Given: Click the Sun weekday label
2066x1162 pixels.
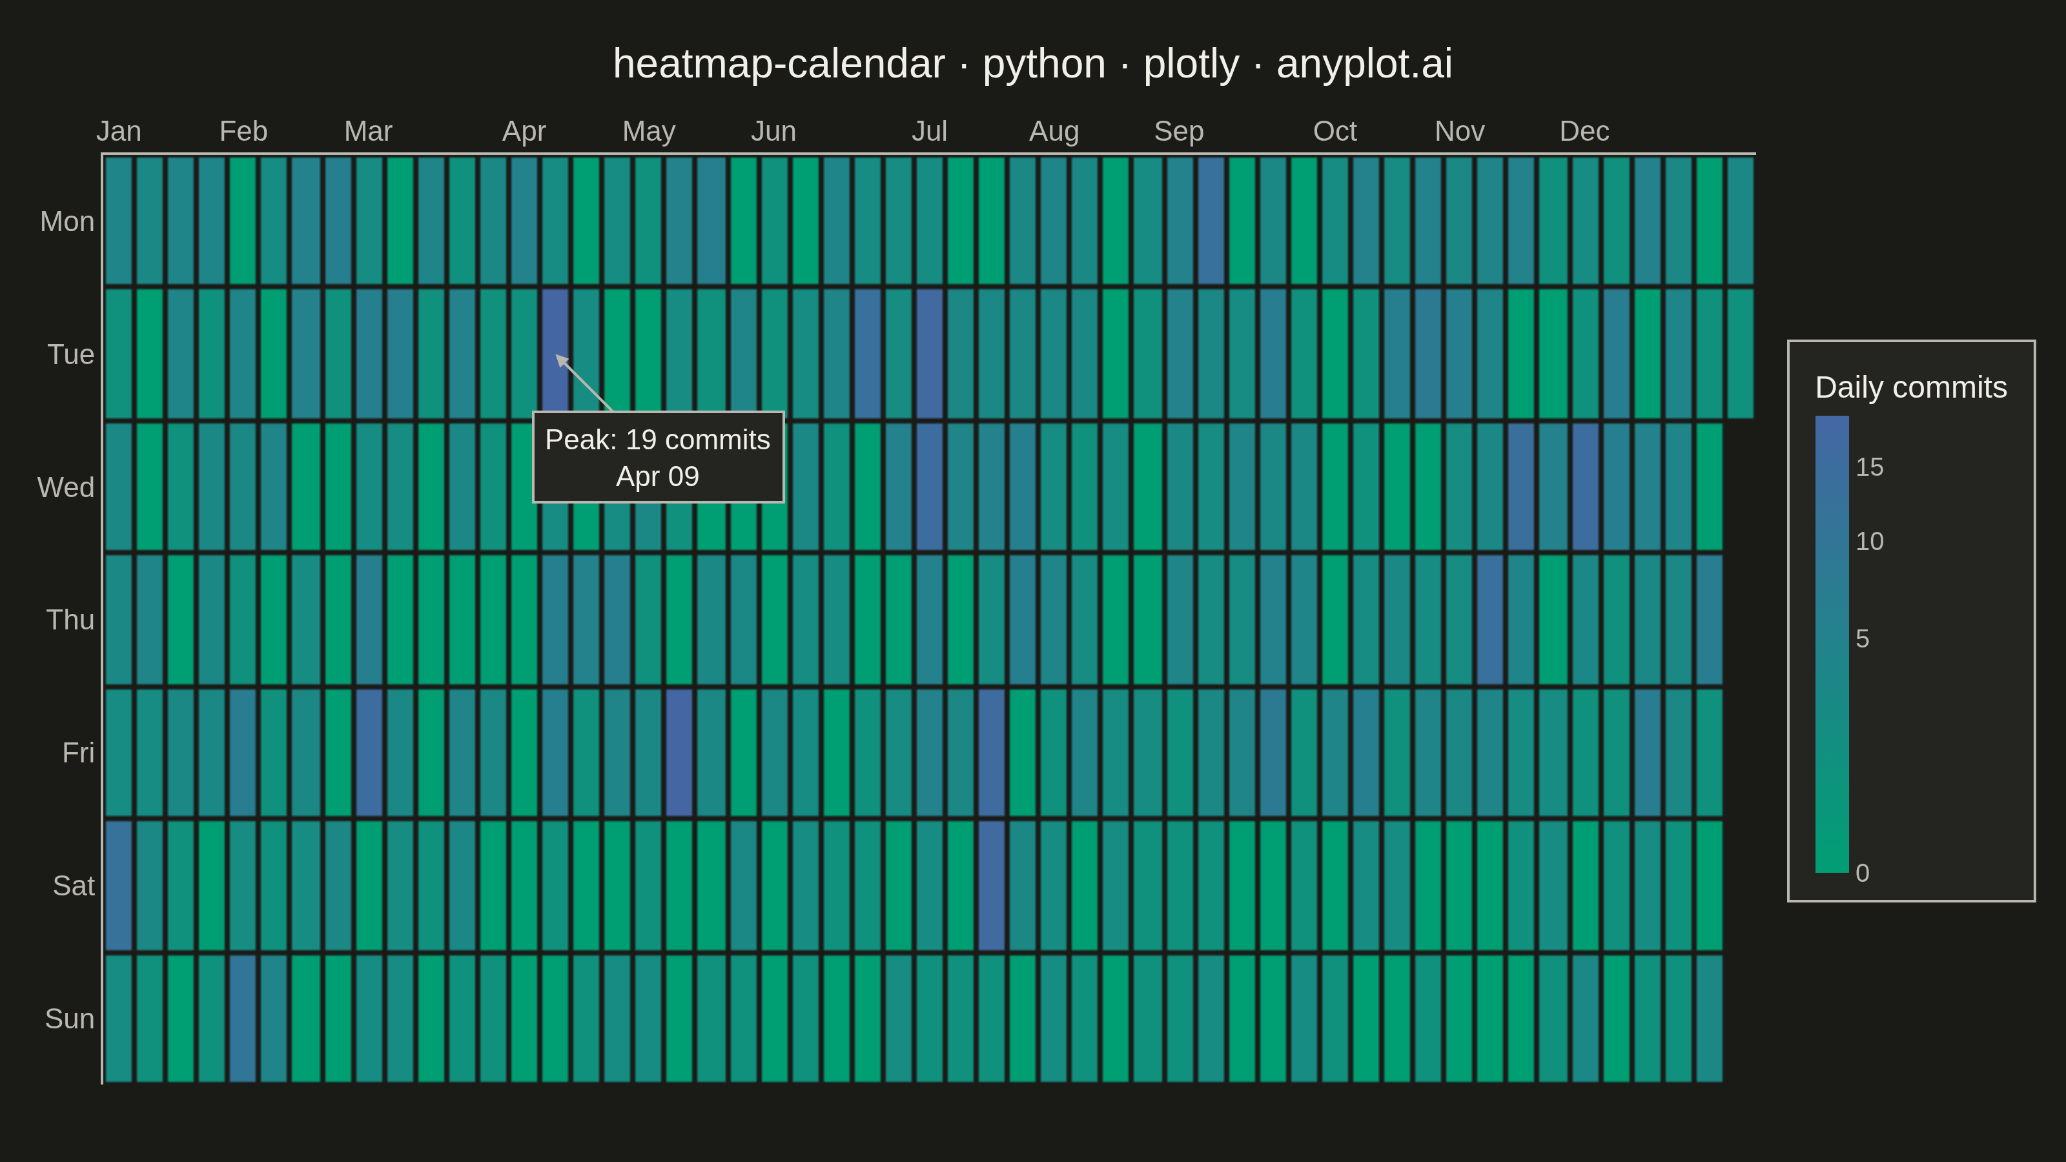Looking at the screenshot, I should coord(70,1019).
